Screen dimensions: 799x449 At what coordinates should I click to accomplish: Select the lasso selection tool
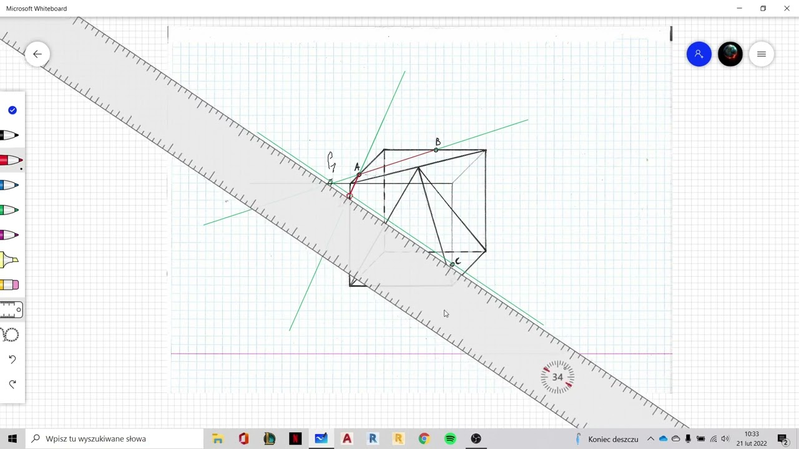click(11, 335)
